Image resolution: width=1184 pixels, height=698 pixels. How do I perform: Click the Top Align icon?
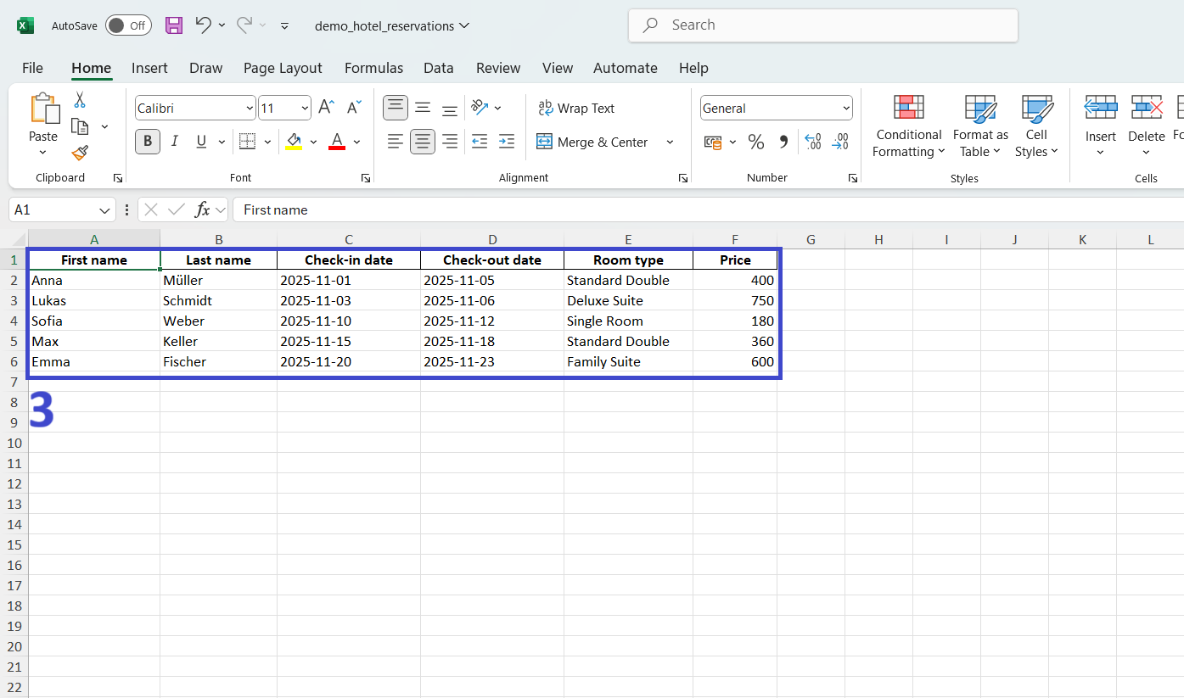(396, 108)
